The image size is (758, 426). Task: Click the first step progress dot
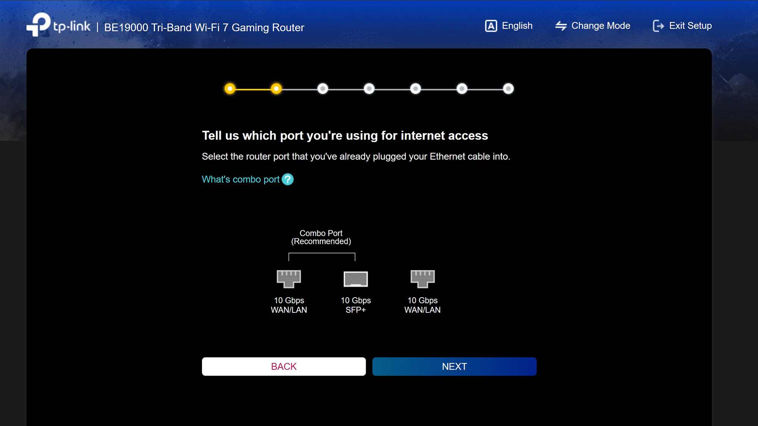tap(230, 89)
